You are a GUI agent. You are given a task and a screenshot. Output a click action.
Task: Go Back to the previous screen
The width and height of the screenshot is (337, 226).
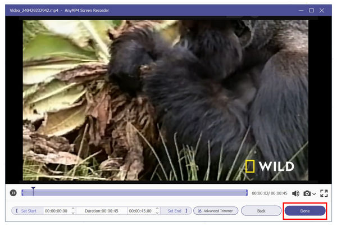point(261,211)
